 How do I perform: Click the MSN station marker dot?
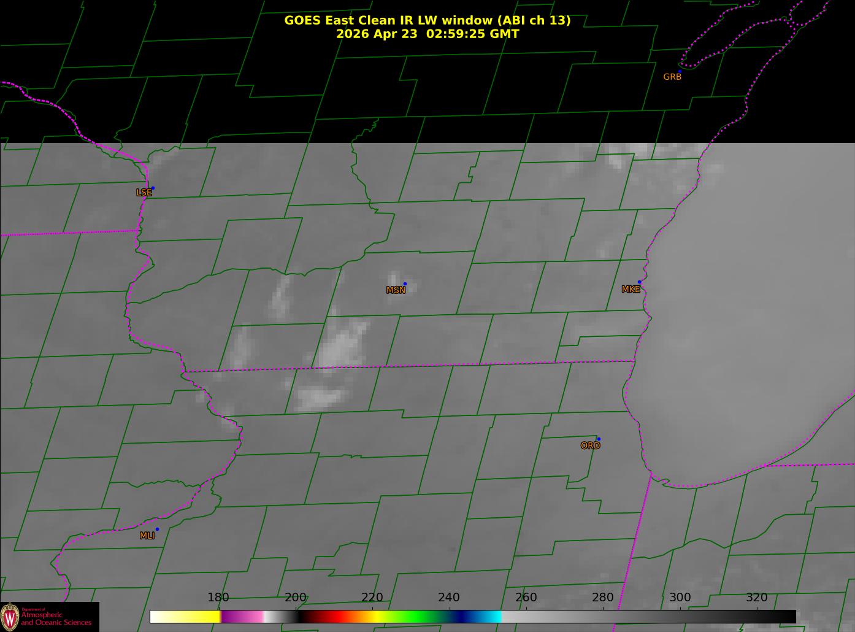(405, 283)
